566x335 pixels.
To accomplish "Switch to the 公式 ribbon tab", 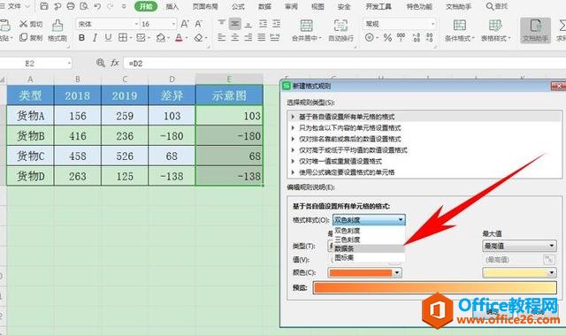I will point(238,6).
